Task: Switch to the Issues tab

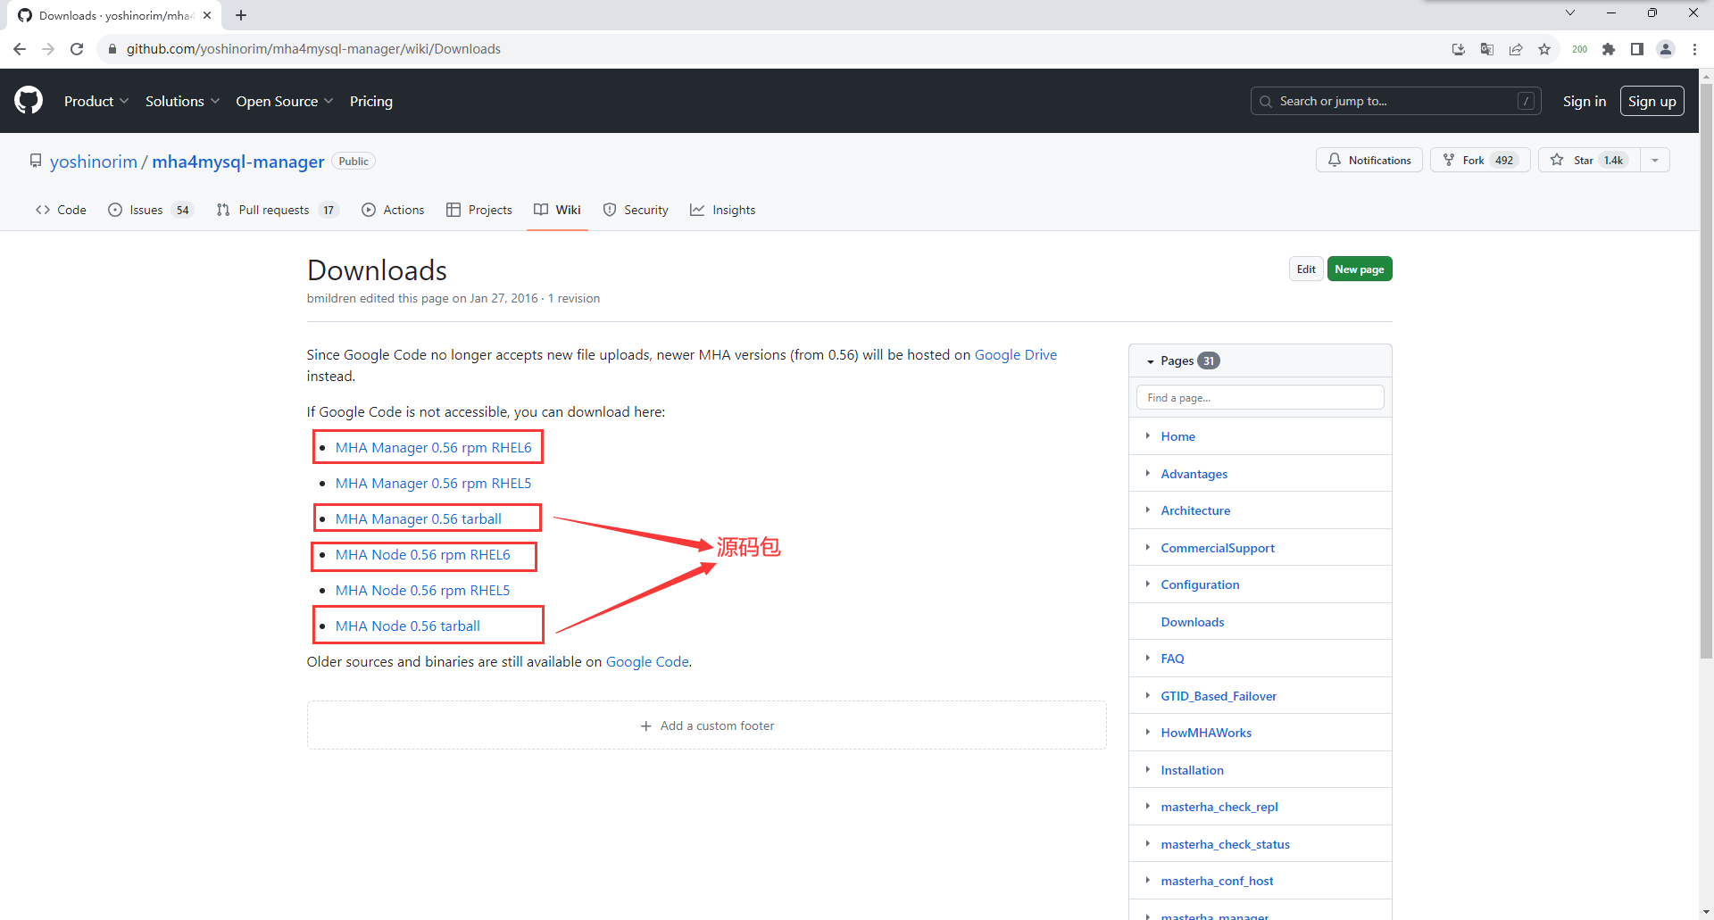Action: [150, 210]
